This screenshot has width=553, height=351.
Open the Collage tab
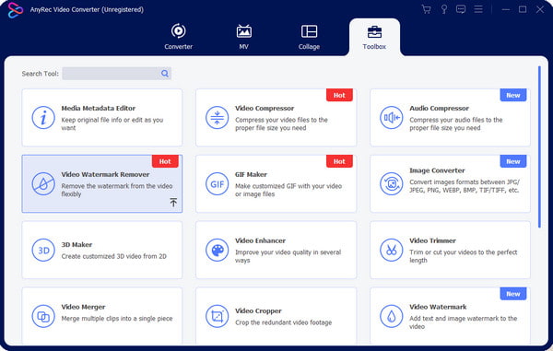point(309,37)
